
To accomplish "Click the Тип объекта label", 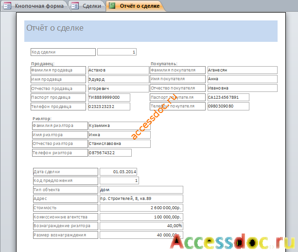I will click(66, 190).
